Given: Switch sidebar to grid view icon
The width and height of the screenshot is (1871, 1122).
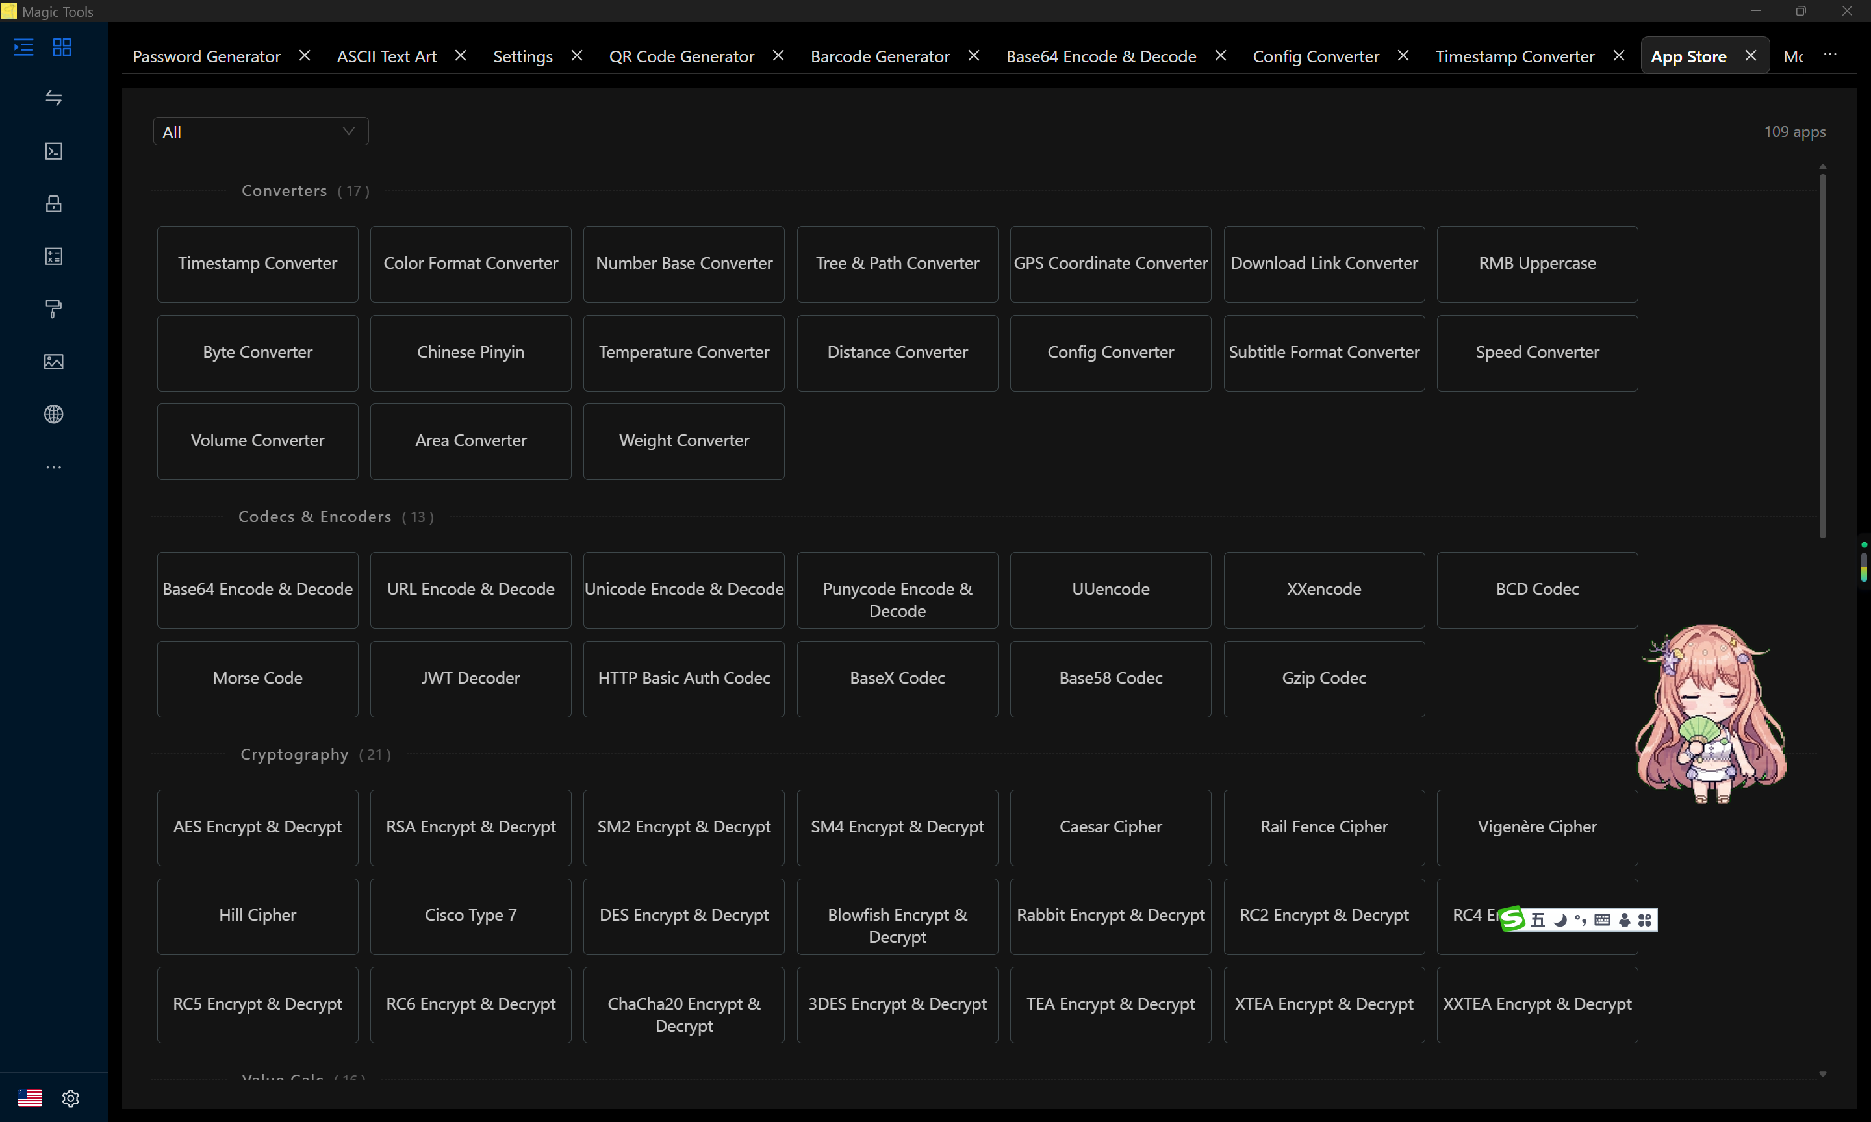Looking at the screenshot, I should pyautogui.click(x=62, y=47).
